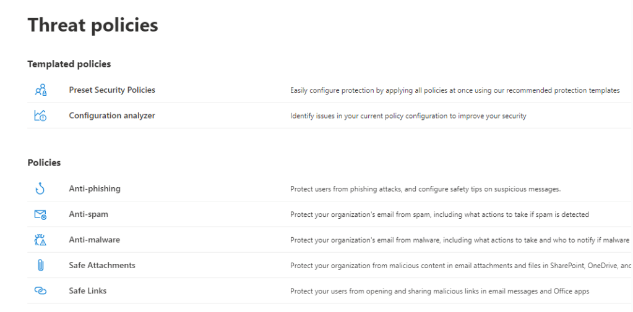Screen dimensions: 633x312
Task: Select the Anti-spam policy label
Action: click(x=88, y=214)
